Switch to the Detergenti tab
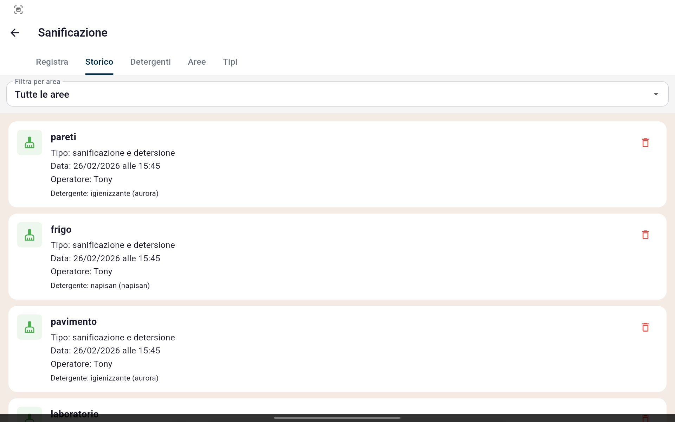The height and width of the screenshot is (422, 675). 150,62
